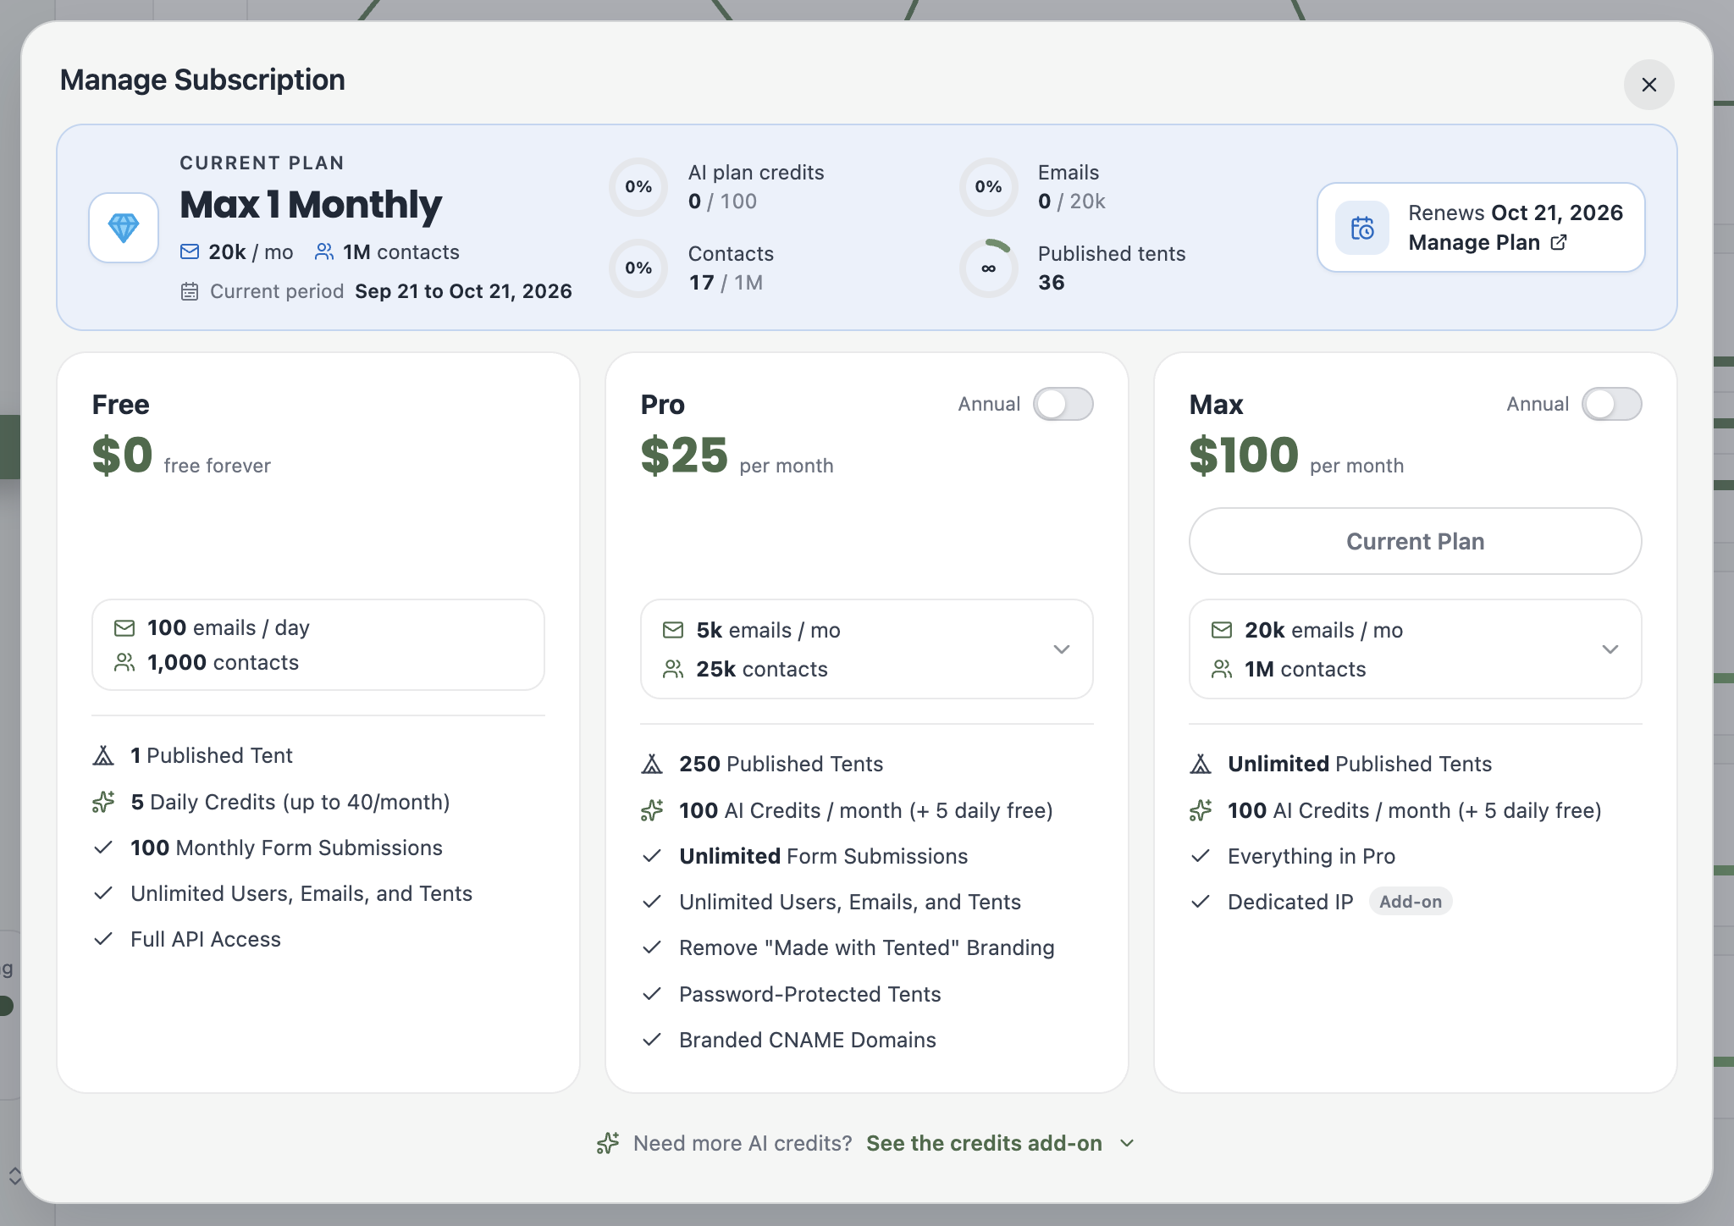Viewport: 1734px width, 1226px height.
Task: Click envelope icon in Free 100 emails/day
Action: point(124,628)
